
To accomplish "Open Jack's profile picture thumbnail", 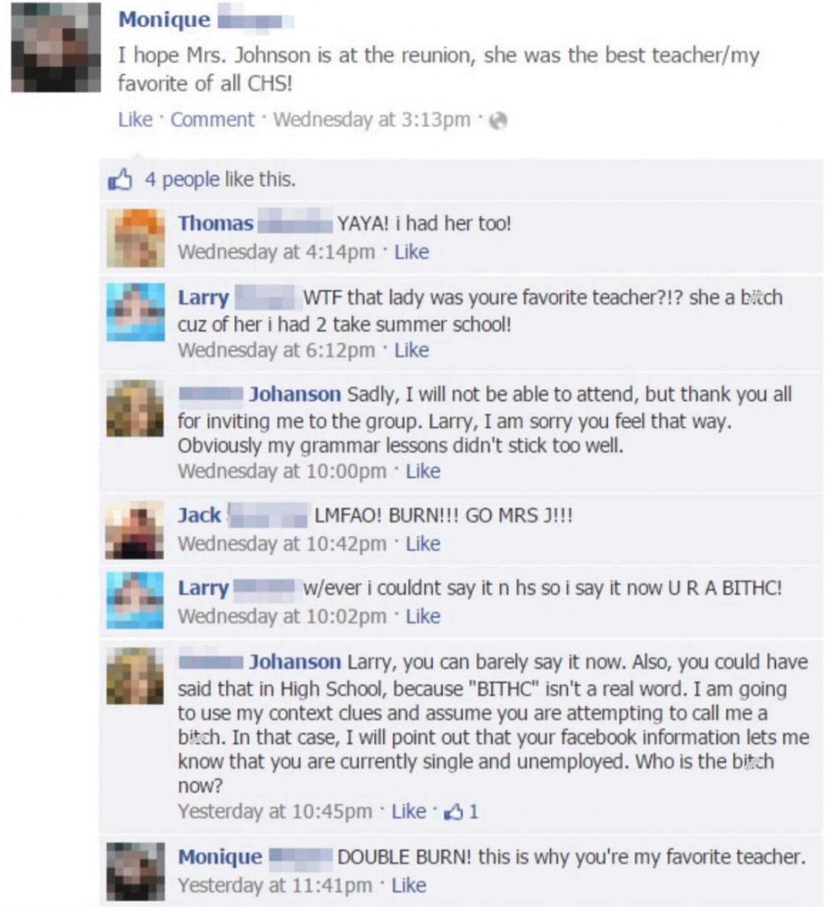I will click(x=134, y=530).
